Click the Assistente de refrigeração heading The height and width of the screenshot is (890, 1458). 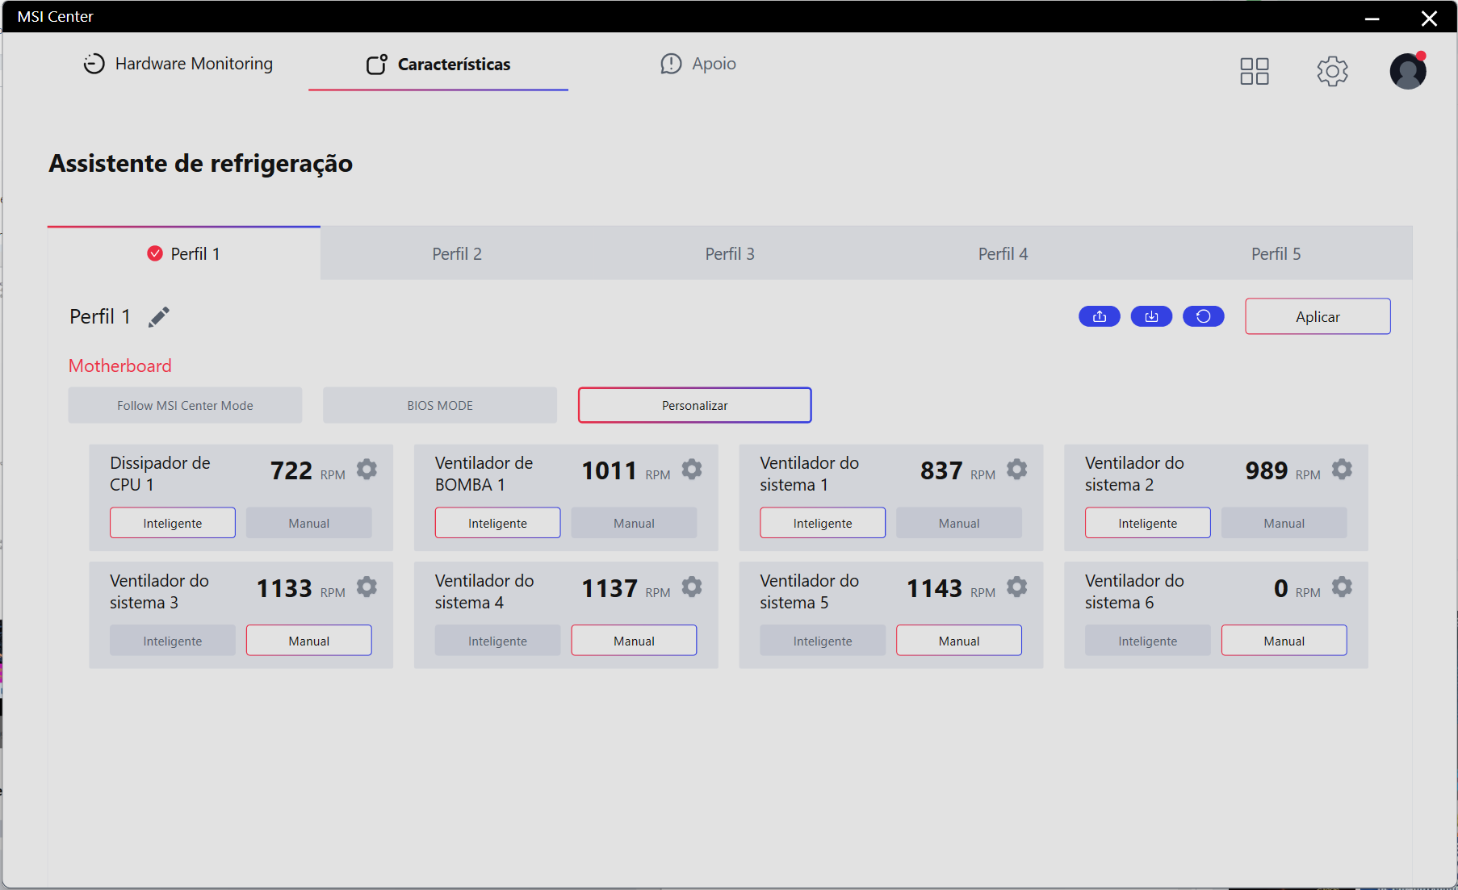tap(201, 164)
